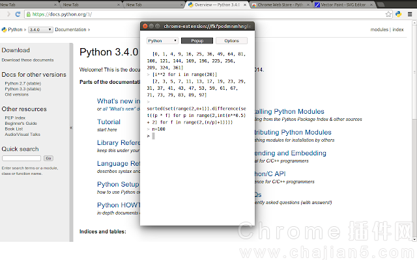Image resolution: width=417 pixels, height=260 pixels.
Task: Collapse the sidebar using the « handle
Action: tap(71, 128)
